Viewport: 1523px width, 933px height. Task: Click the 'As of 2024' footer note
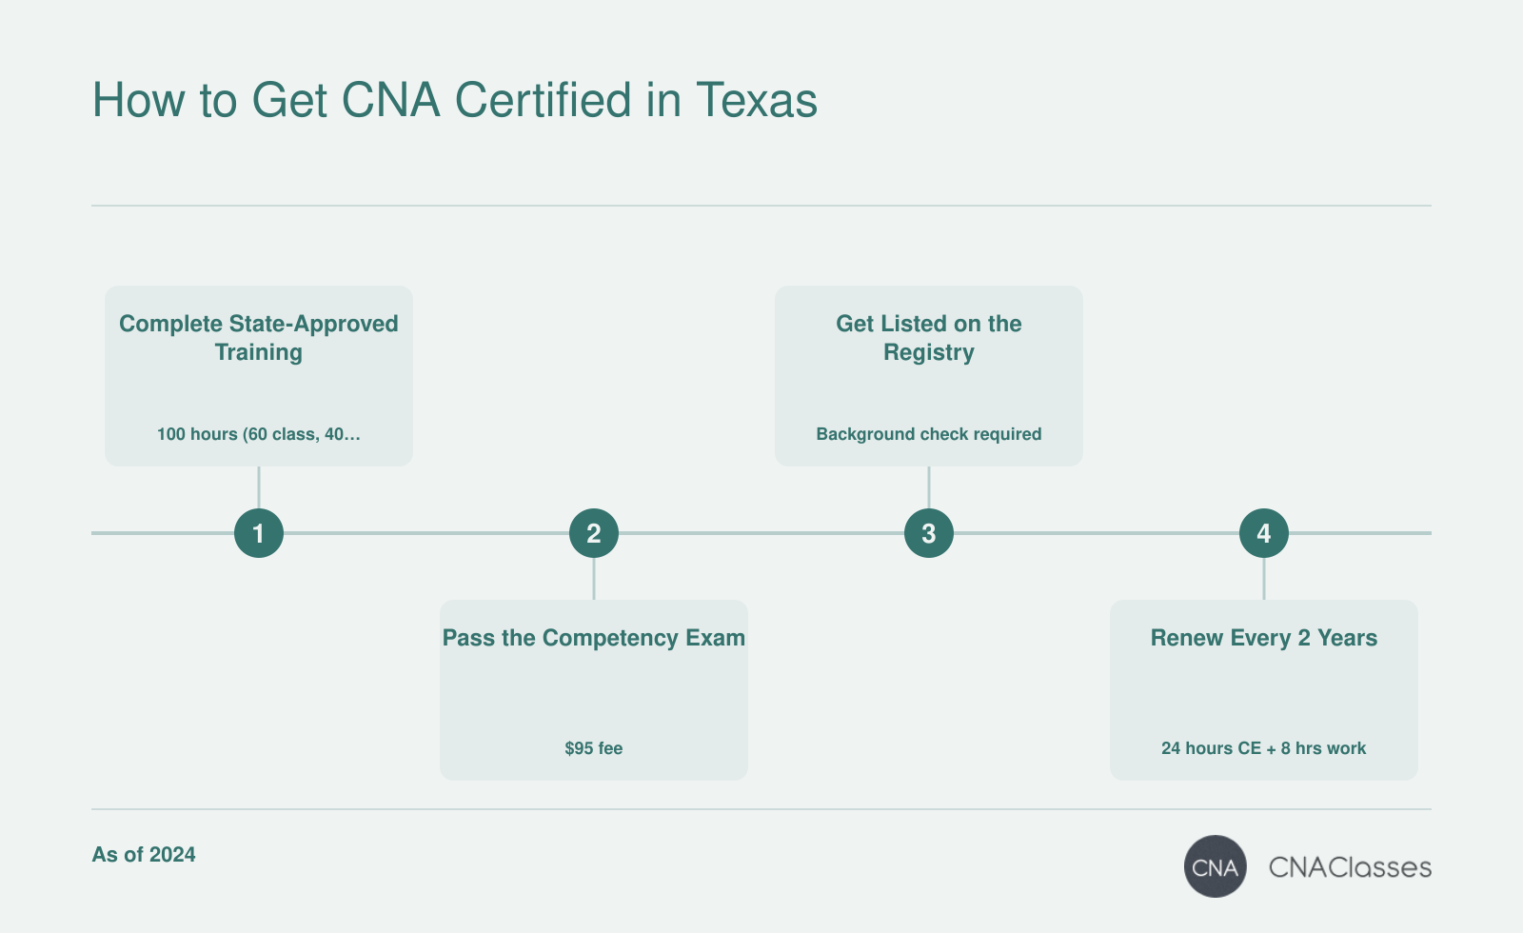pyautogui.click(x=144, y=855)
